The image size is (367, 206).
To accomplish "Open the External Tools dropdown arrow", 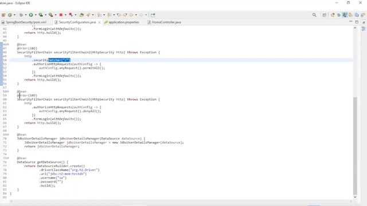I will (56, 15).
